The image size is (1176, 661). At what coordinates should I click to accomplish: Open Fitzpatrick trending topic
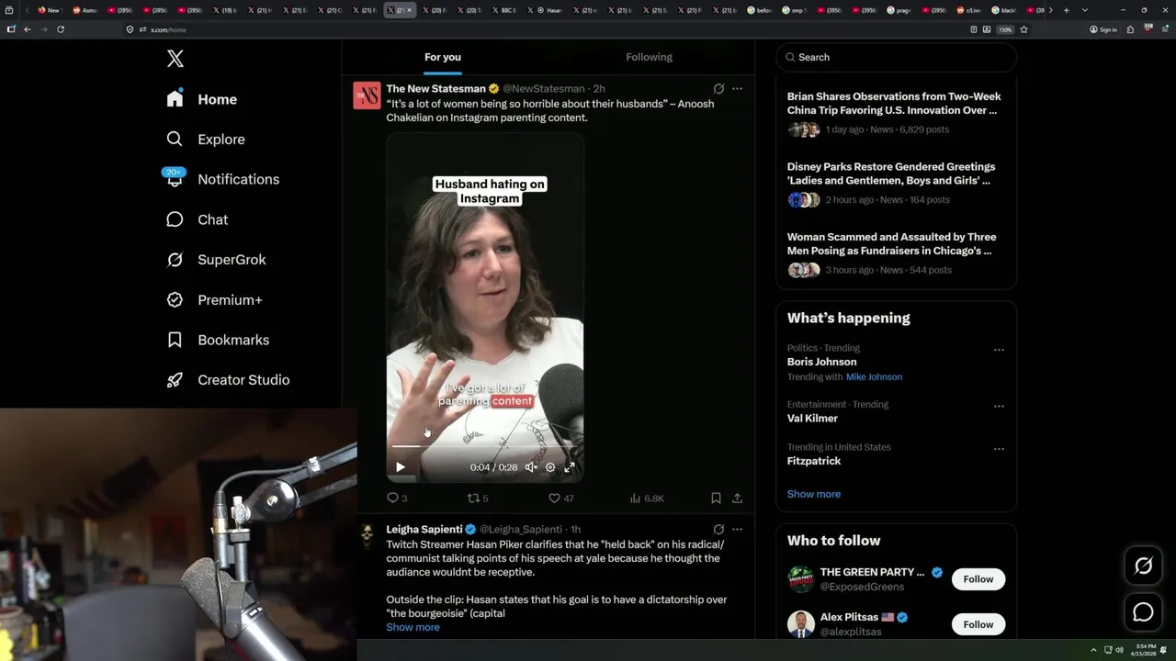point(814,461)
